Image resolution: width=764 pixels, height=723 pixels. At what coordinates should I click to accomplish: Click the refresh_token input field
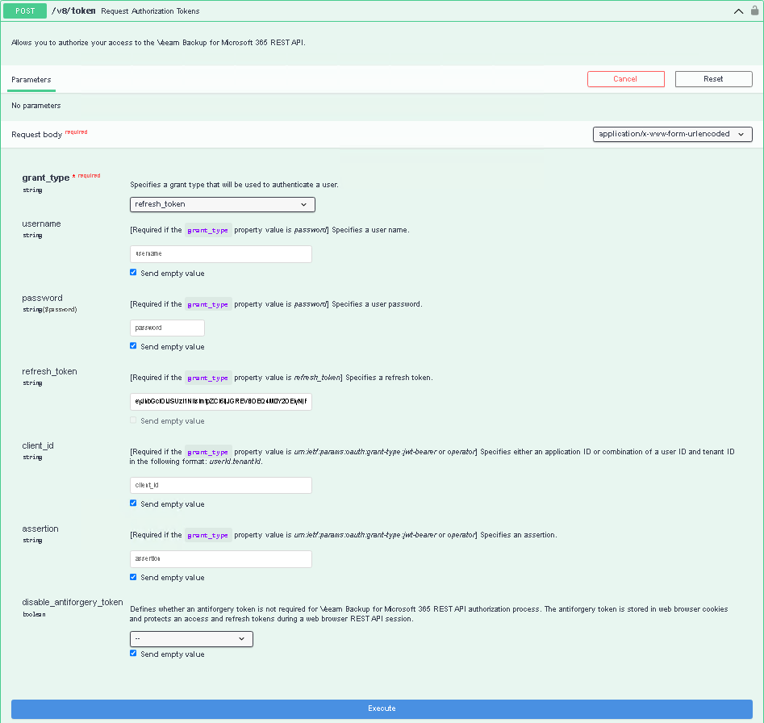click(221, 402)
